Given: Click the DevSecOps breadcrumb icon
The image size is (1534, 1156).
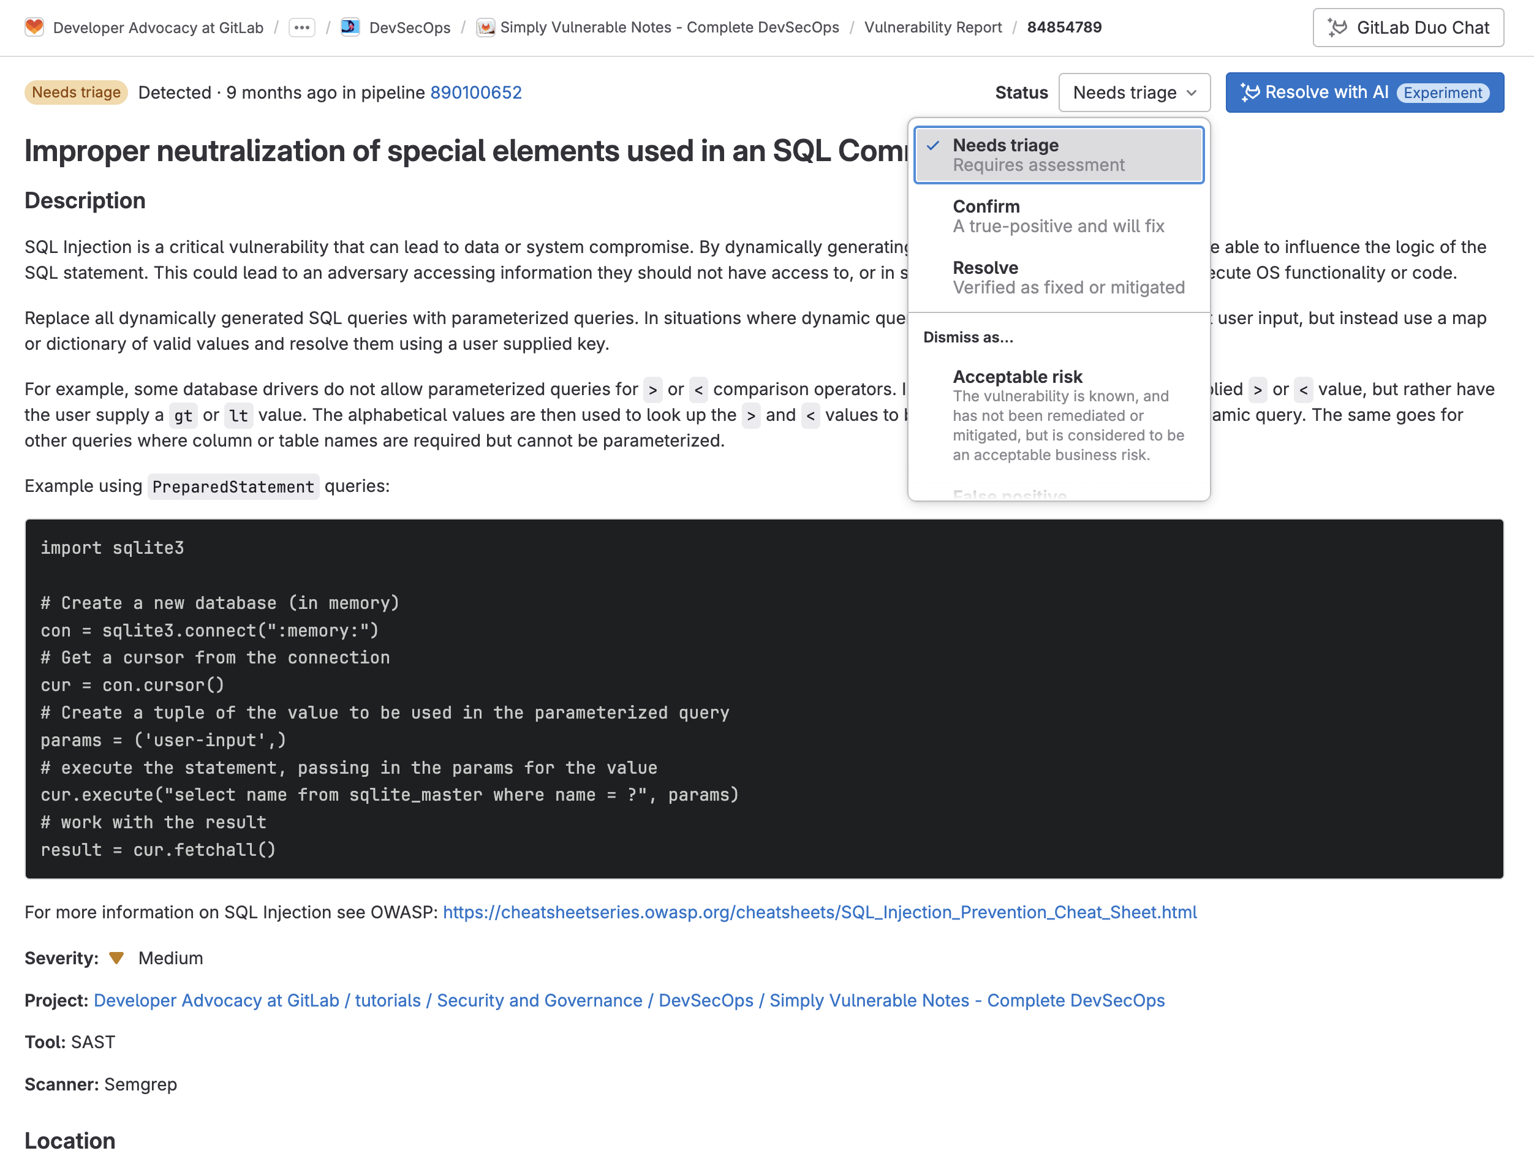Looking at the screenshot, I should tap(353, 28).
